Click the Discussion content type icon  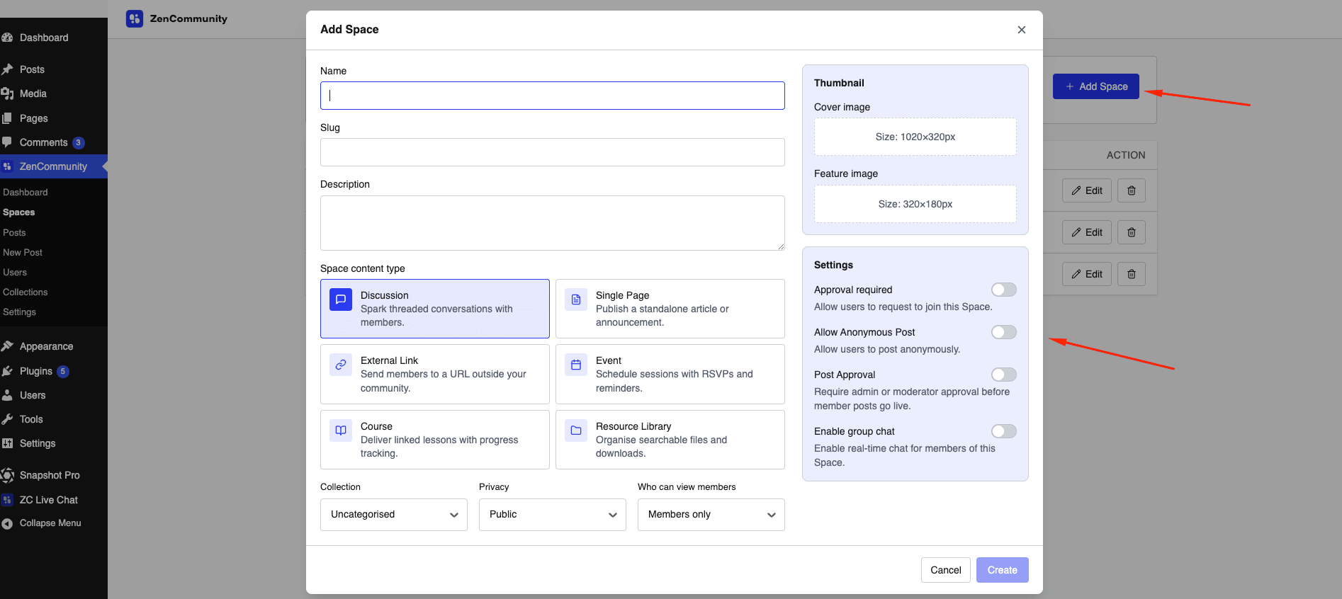(341, 299)
